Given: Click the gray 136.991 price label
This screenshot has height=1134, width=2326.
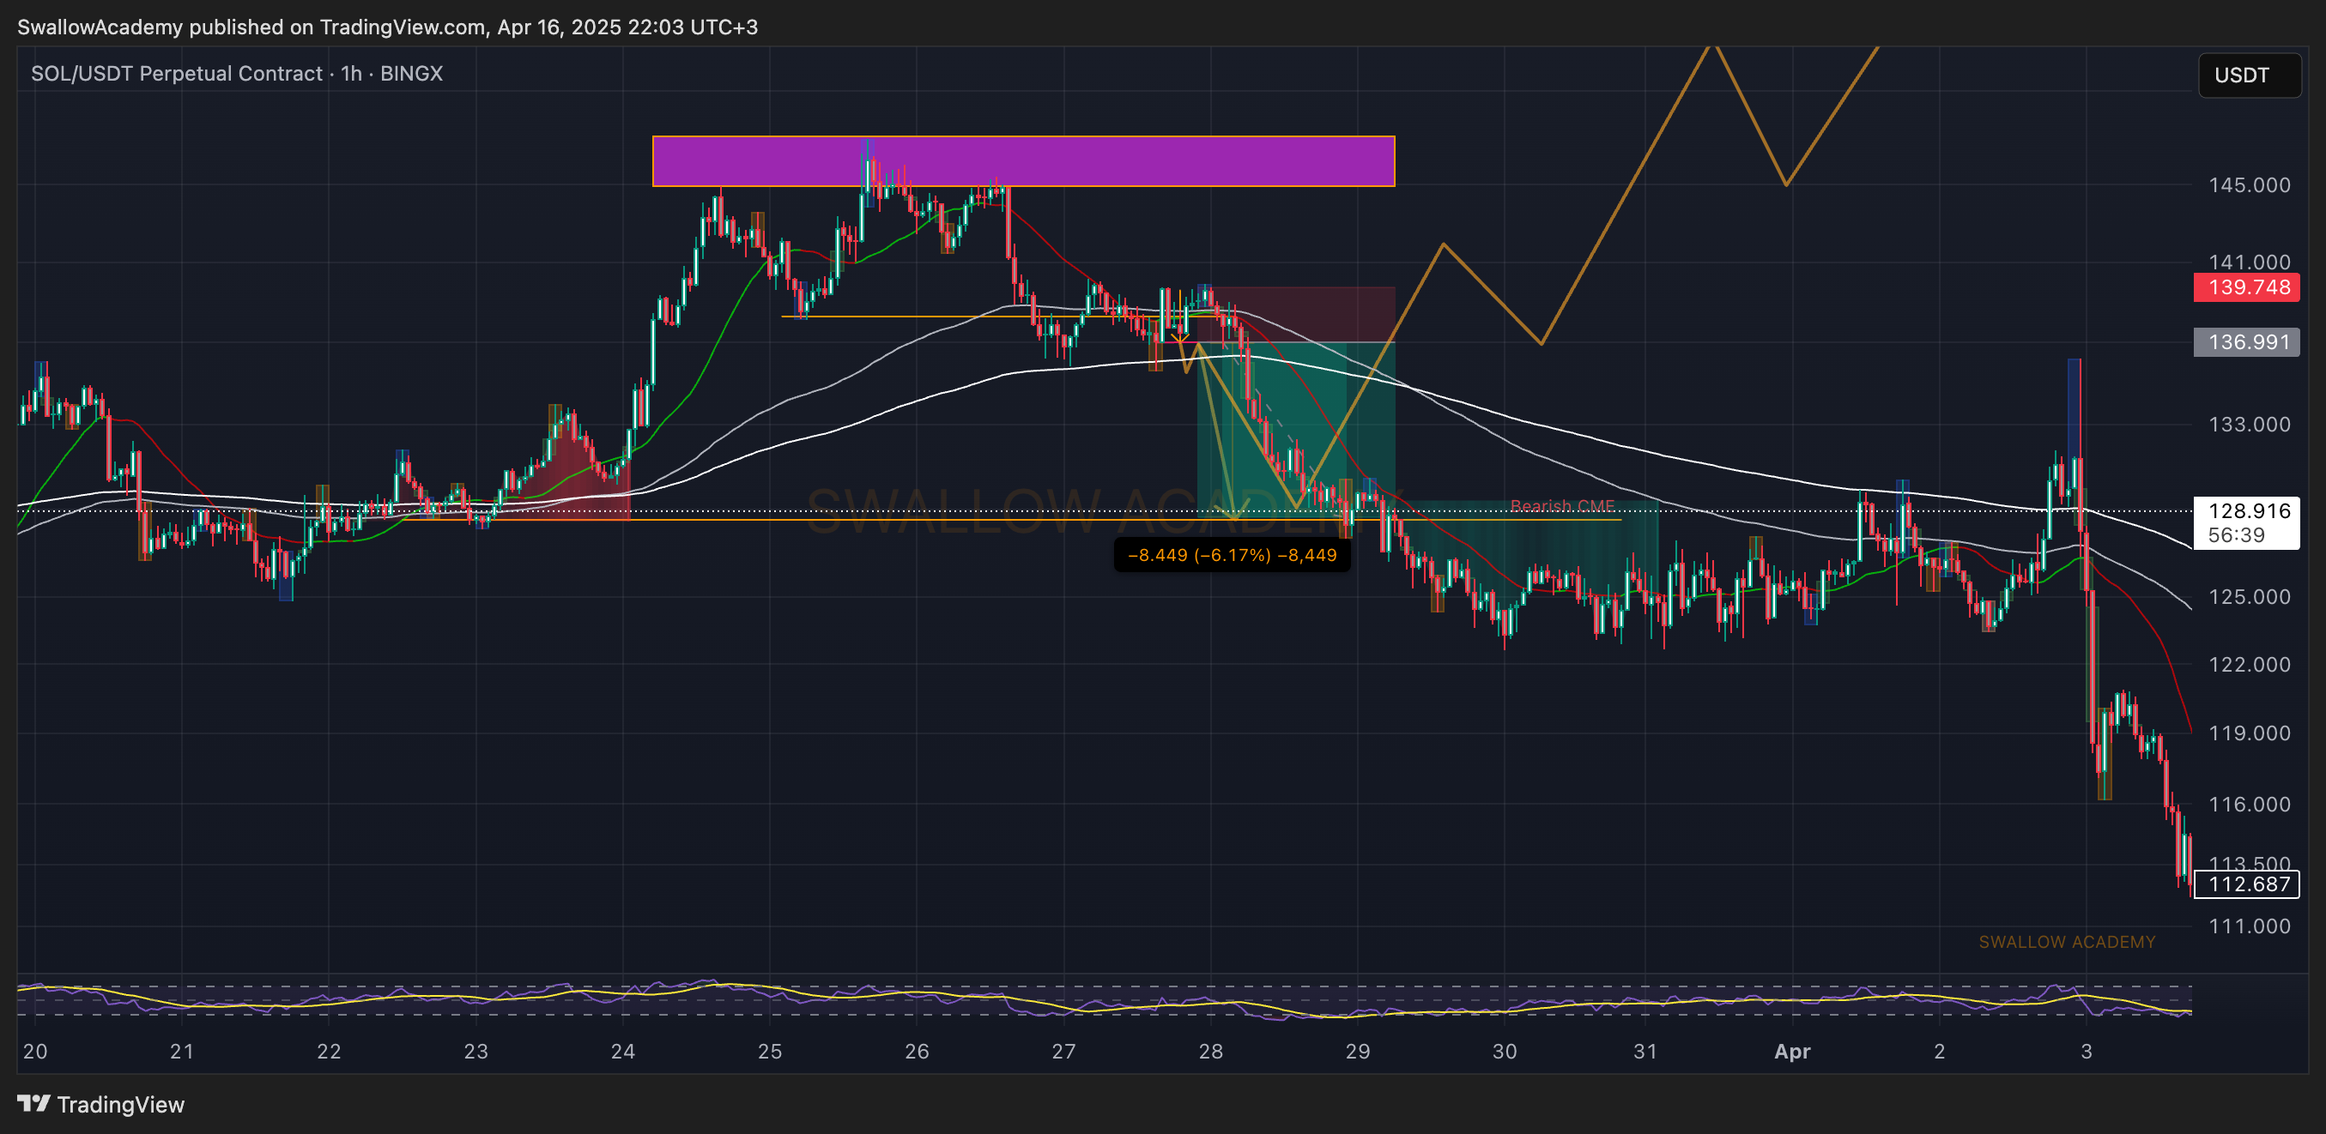Looking at the screenshot, I should pos(2247,342).
